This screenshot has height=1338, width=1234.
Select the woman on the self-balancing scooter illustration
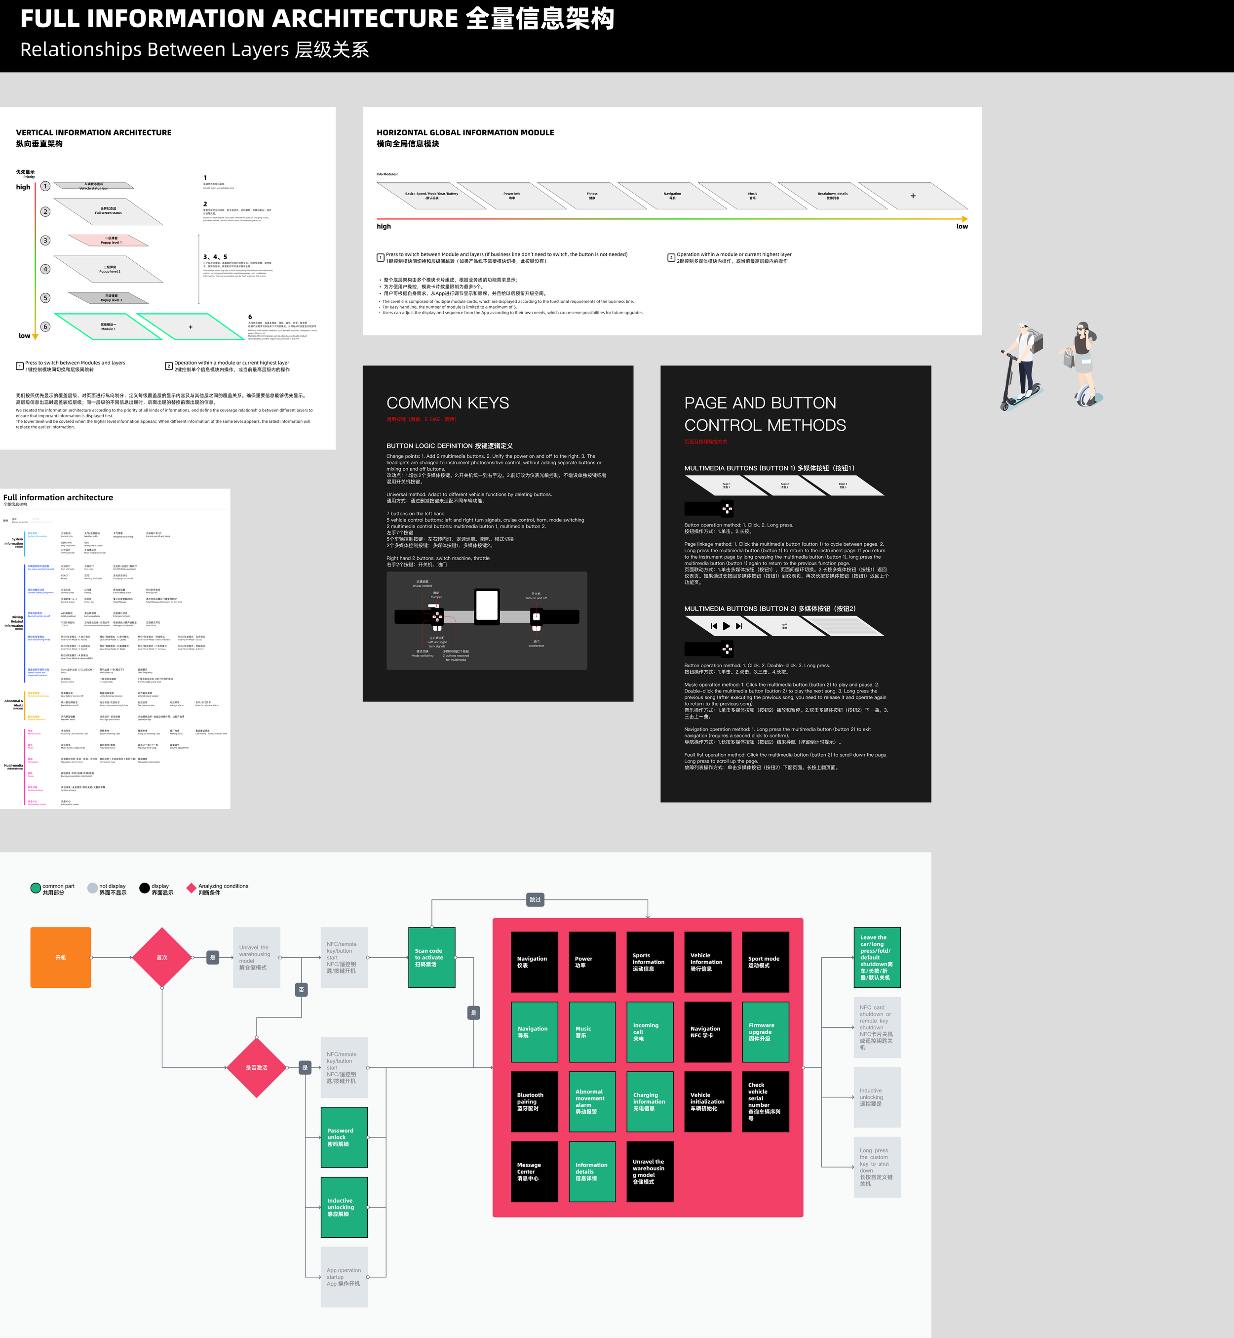(x=1080, y=364)
